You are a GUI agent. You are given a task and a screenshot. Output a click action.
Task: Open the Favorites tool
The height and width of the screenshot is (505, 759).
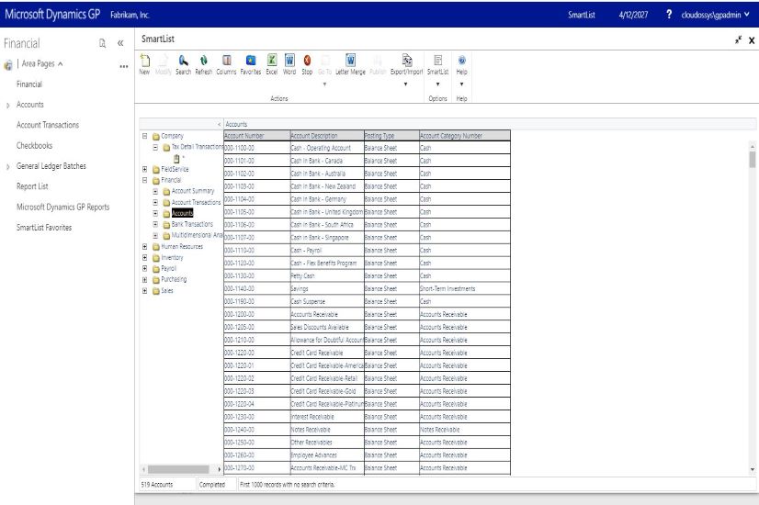coord(250,64)
